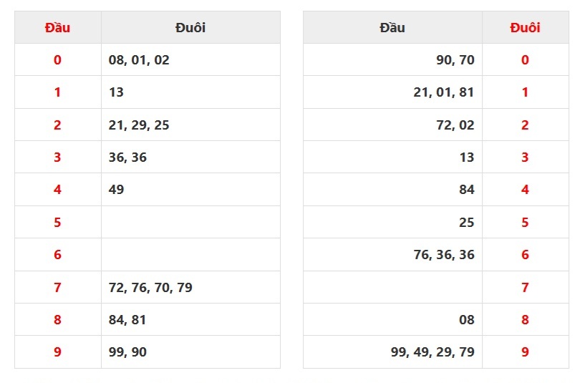Select the "90, 70" cell
This screenshot has height=383, width=585.
click(x=455, y=60)
